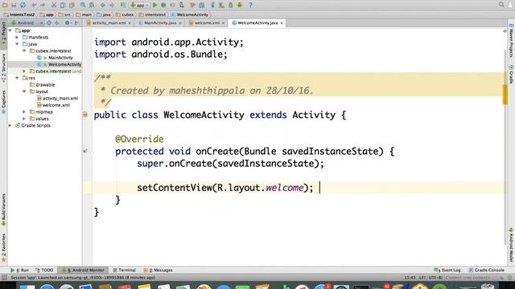The height and width of the screenshot is (289, 515).
Task: Close the WelcomeActivity.java tab
Action: tap(282, 23)
